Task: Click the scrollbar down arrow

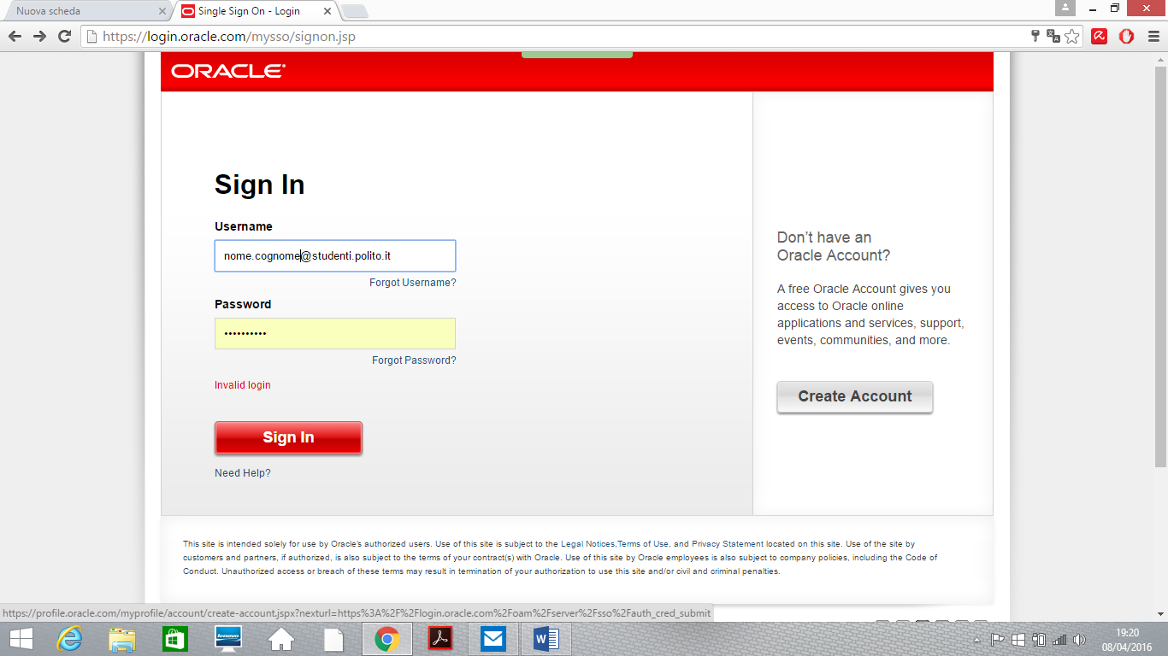Action: click(x=1160, y=613)
